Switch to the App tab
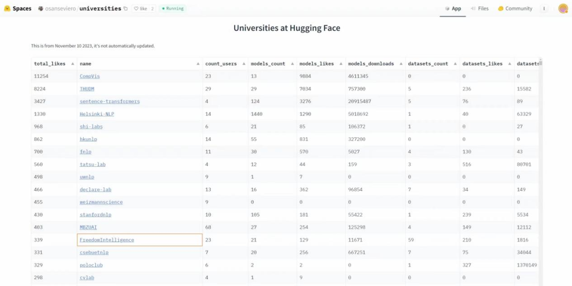Image resolution: width=572 pixels, height=286 pixels. point(453,8)
